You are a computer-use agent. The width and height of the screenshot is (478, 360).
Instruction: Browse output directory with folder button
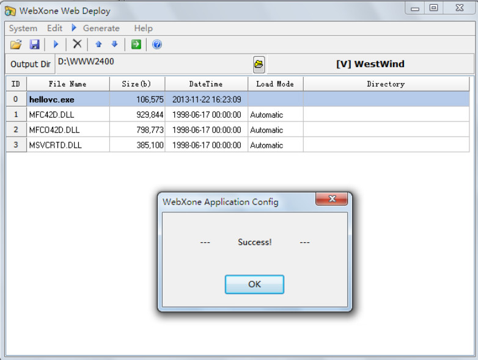259,64
